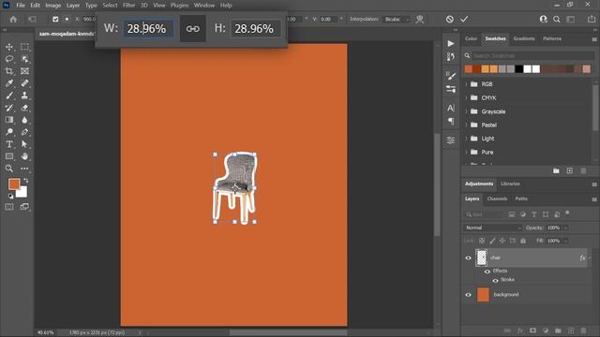Screen dimensions: 600x337
Task: Select the Healing Brush tool
Action: pyautogui.click(x=24, y=83)
